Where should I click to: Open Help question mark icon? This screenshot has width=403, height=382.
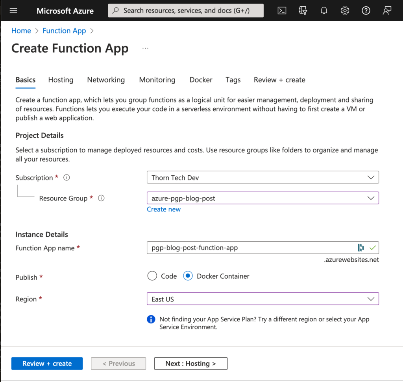point(366,11)
